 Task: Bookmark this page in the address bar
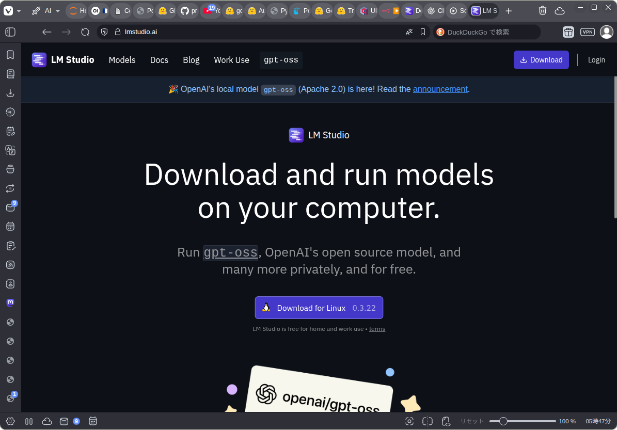click(x=423, y=32)
